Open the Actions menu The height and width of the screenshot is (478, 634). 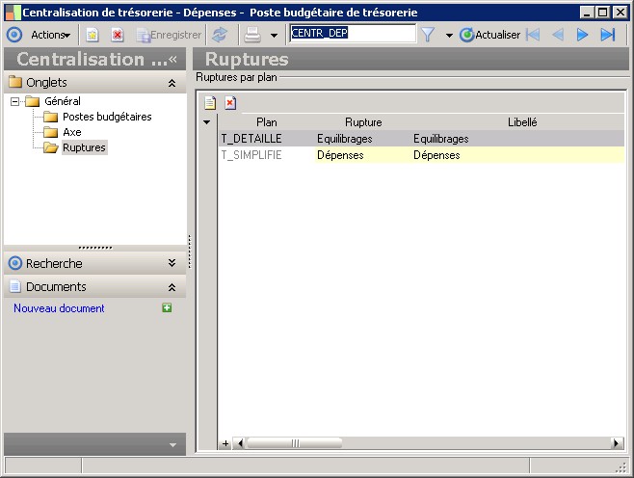(50, 35)
